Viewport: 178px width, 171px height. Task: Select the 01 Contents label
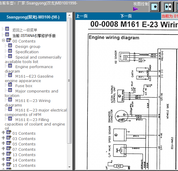point(24,133)
